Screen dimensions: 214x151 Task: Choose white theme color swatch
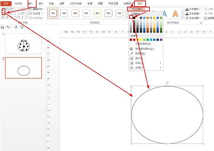click(x=131, y=17)
